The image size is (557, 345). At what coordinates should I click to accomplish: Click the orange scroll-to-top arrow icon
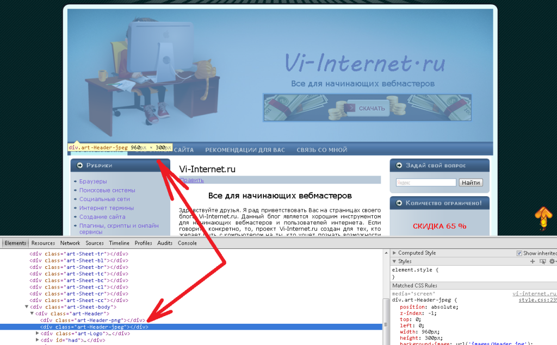(542, 218)
